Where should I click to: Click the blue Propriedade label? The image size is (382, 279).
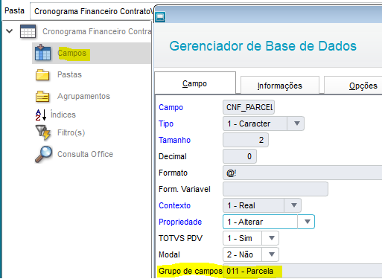point(180,222)
